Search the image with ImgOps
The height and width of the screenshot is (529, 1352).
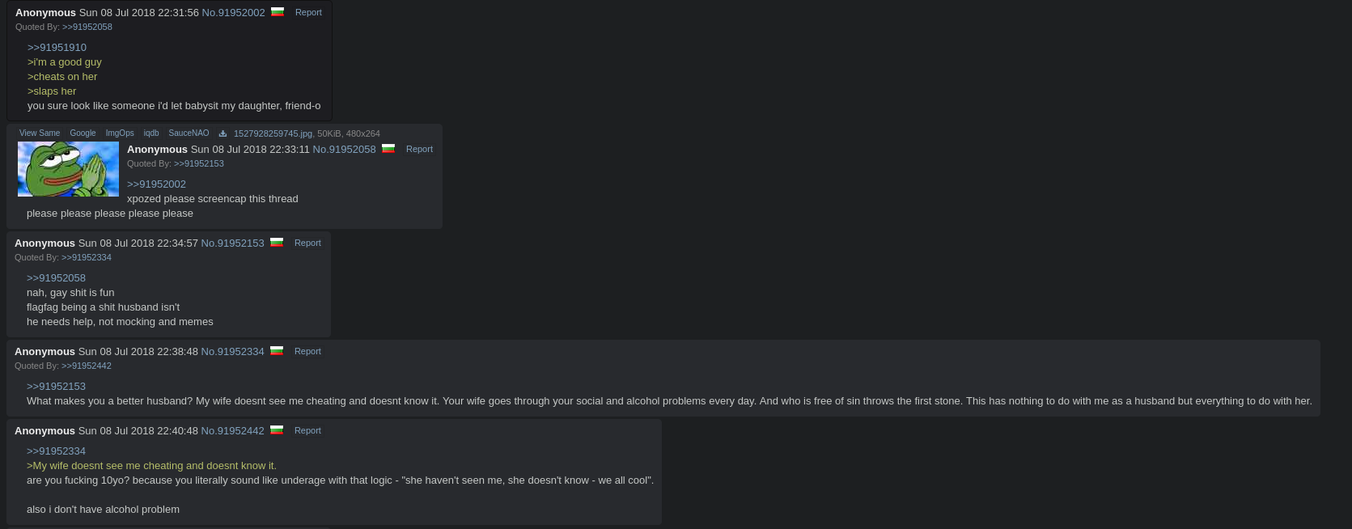coord(120,133)
